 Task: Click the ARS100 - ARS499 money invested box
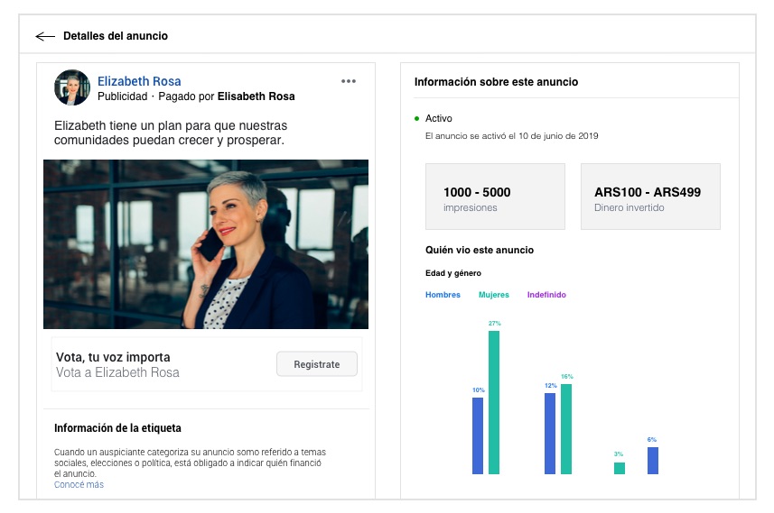pos(650,197)
